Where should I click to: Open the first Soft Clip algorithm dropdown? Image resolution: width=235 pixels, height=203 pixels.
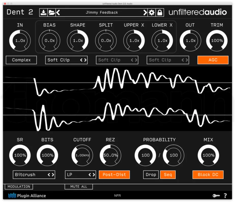(66, 60)
